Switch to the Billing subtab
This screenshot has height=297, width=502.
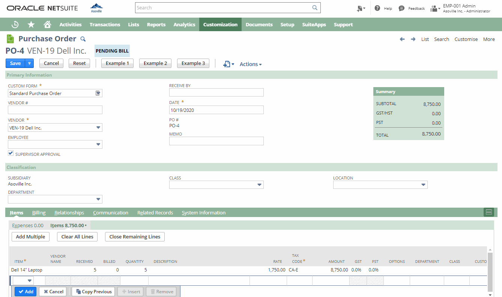tap(39, 213)
